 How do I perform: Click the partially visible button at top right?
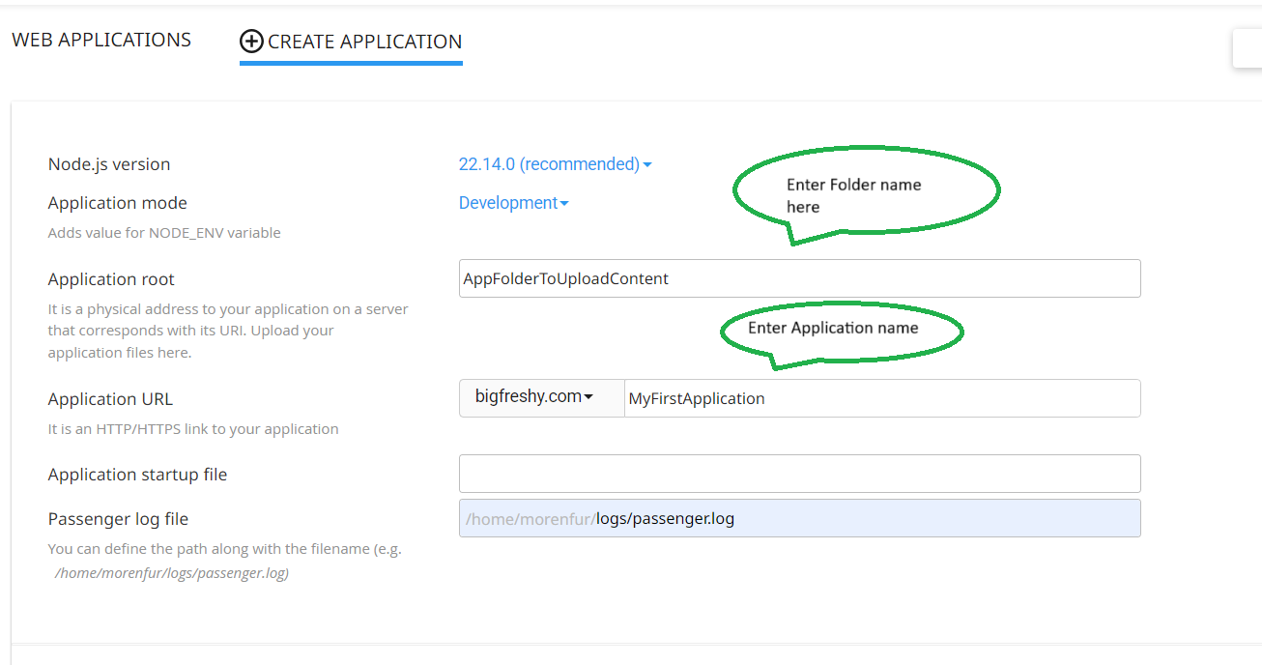pyautogui.click(x=1247, y=48)
